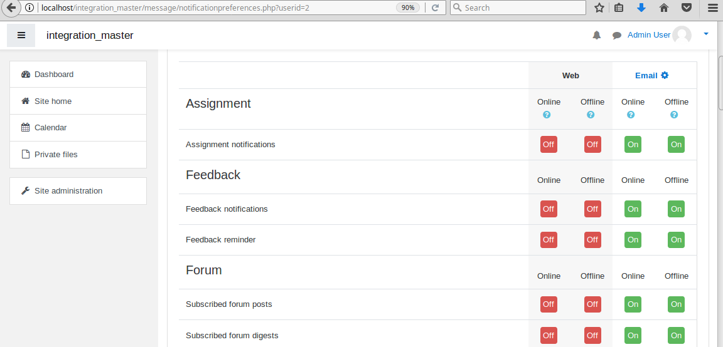Click the Feedback notifications row label

pyautogui.click(x=227, y=209)
